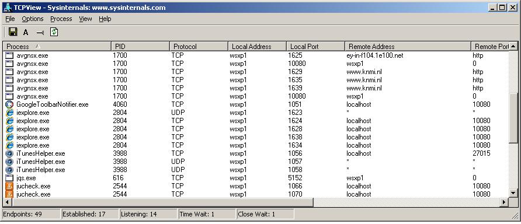Select remote address ey-in-f104.1e100.net
Screen dimensions: 521x224
tap(374, 55)
